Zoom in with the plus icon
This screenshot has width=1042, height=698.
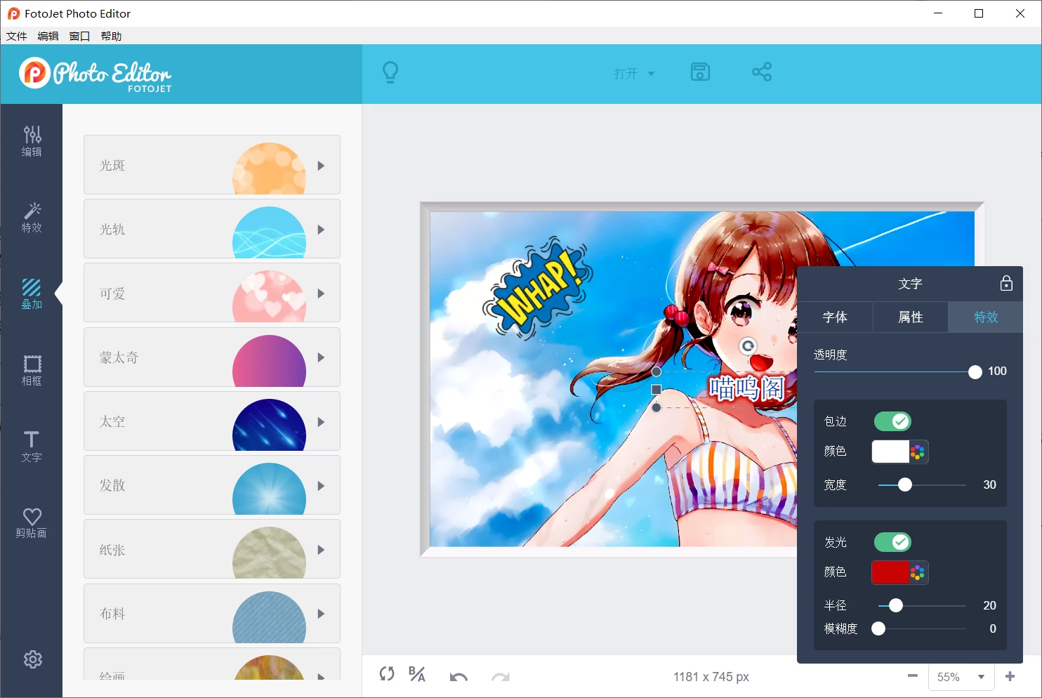[x=1010, y=676]
